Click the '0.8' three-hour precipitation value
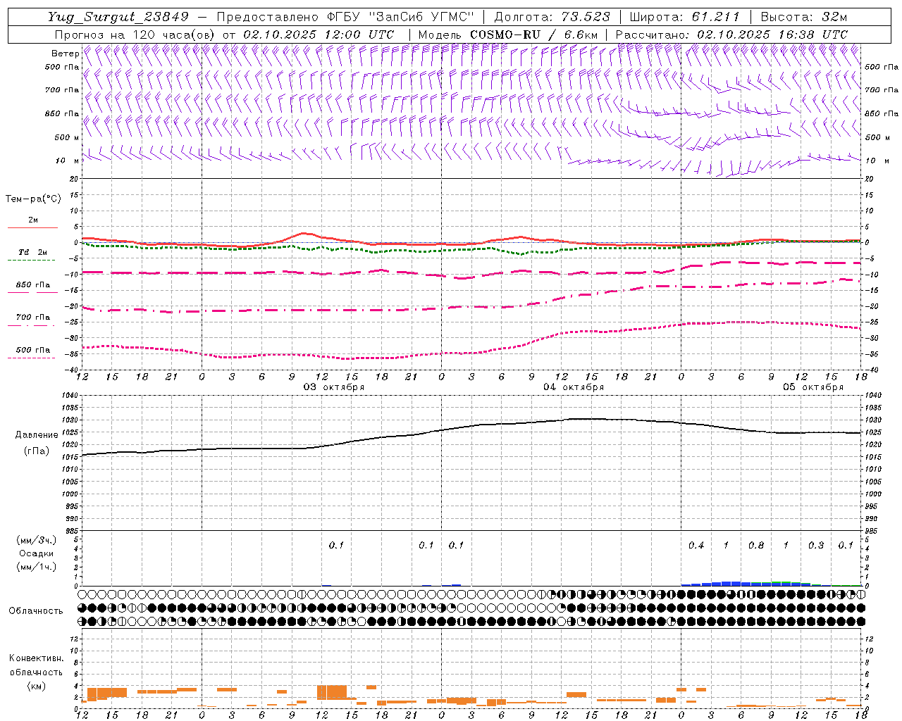The image size is (902, 721). [x=756, y=545]
